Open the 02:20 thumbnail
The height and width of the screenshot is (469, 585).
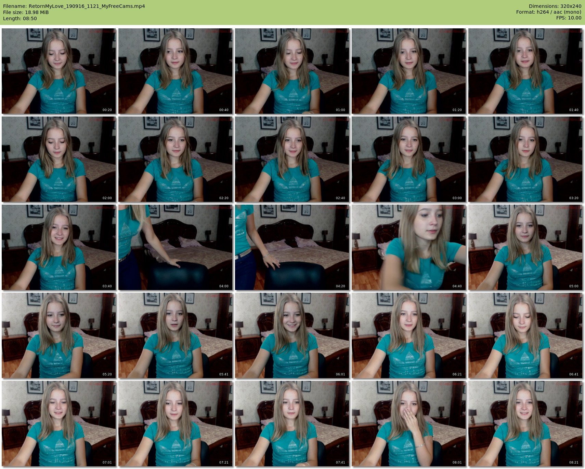[175, 159]
